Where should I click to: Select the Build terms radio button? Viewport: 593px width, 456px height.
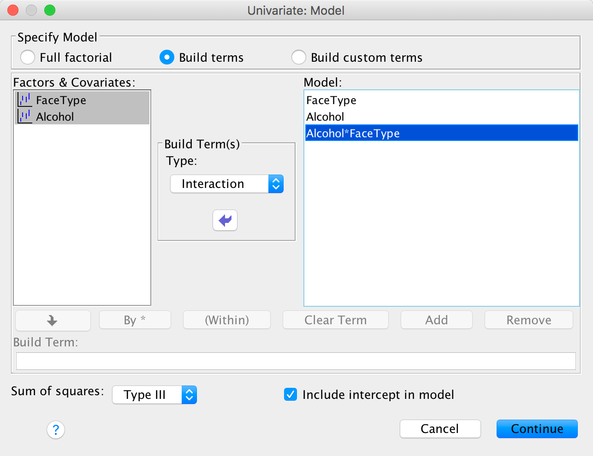(x=167, y=58)
